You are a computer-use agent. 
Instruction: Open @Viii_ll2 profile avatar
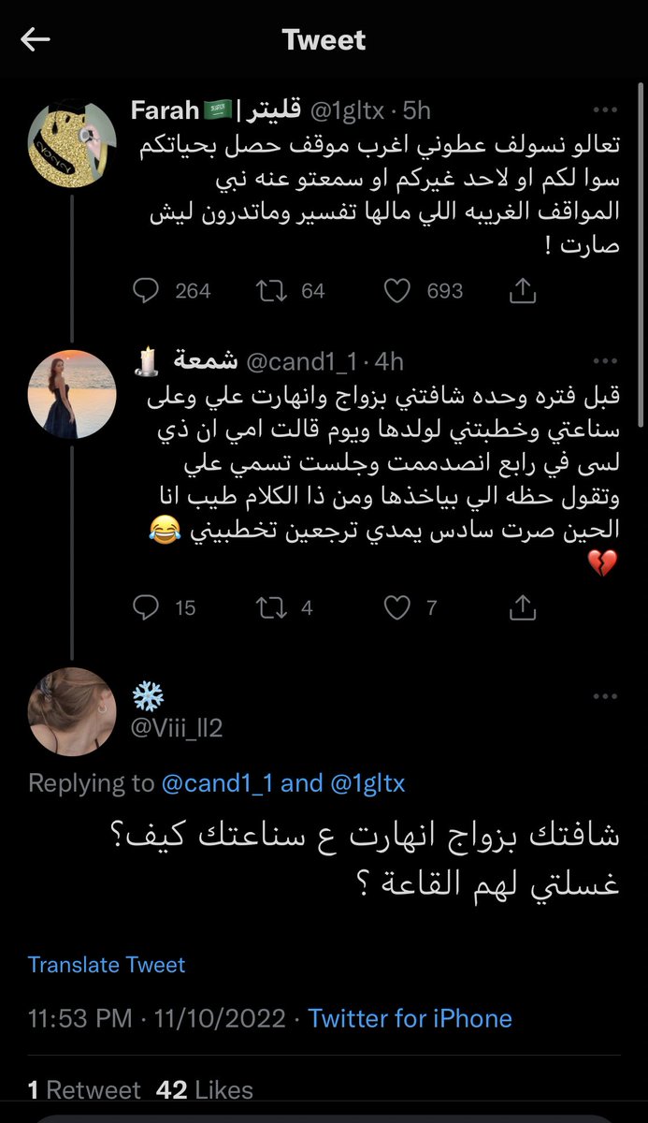[x=73, y=711]
